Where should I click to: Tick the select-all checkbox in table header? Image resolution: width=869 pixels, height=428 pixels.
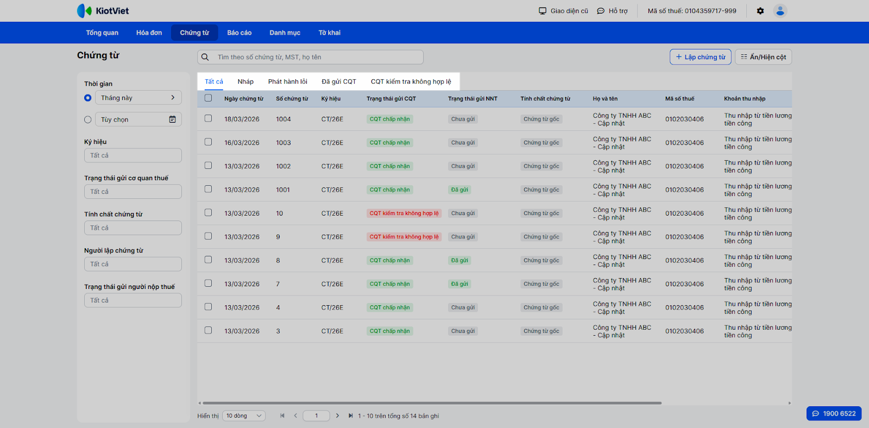[208, 98]
